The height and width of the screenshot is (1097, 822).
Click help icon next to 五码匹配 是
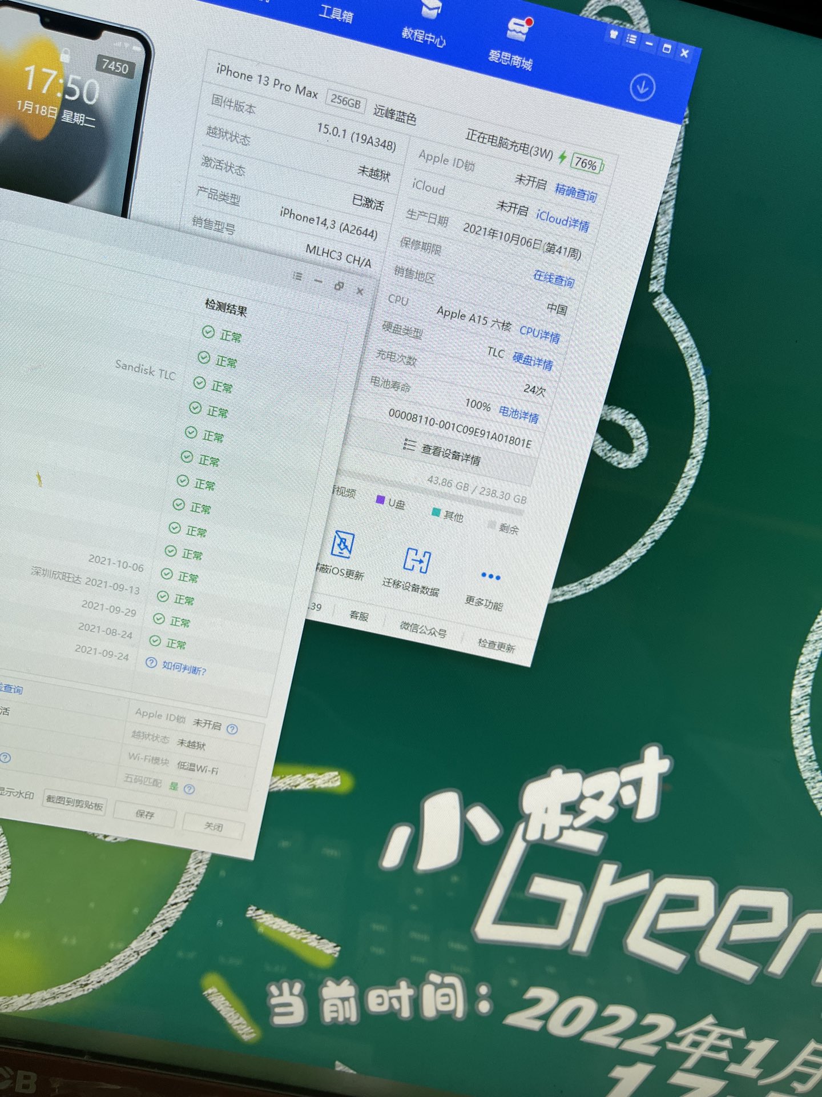point(190,789)
